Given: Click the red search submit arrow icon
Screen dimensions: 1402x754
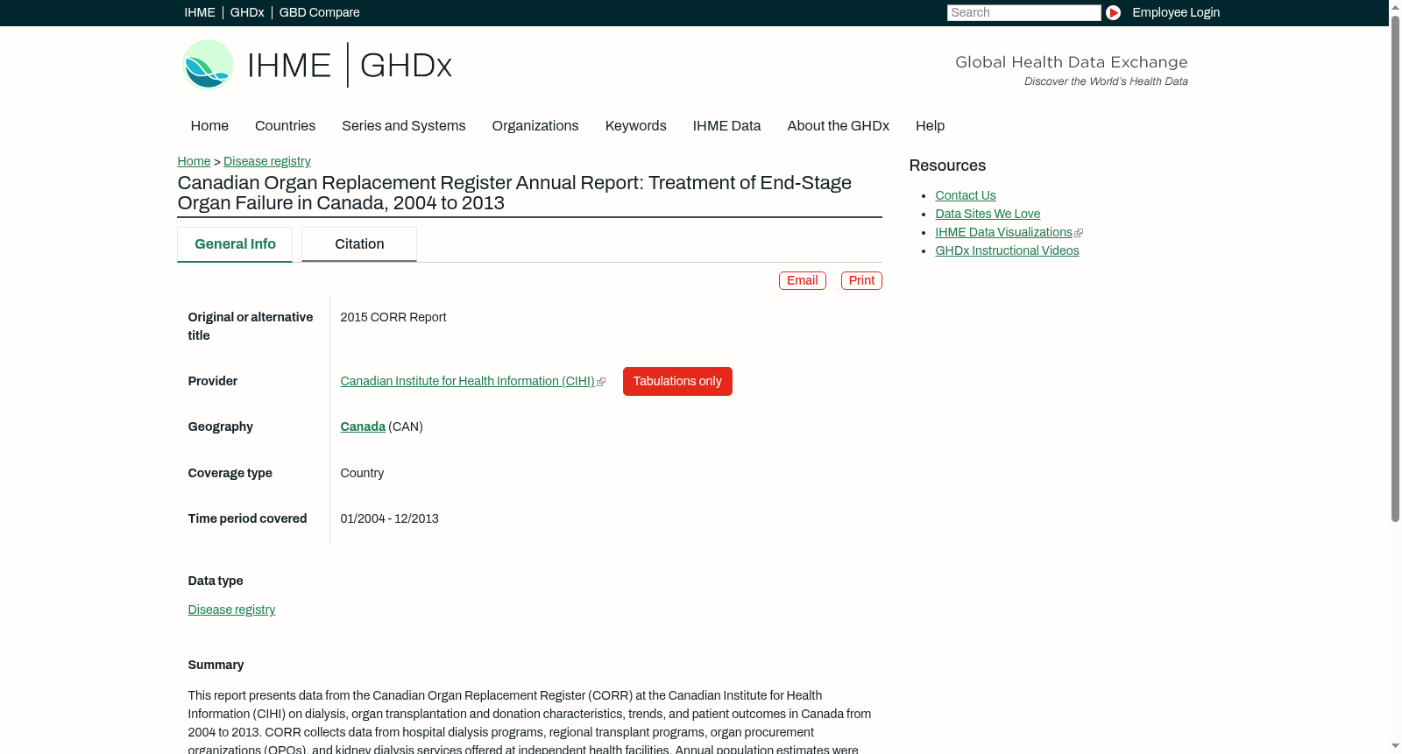Looking at the screenshot, I should (x=1113, y=12).
